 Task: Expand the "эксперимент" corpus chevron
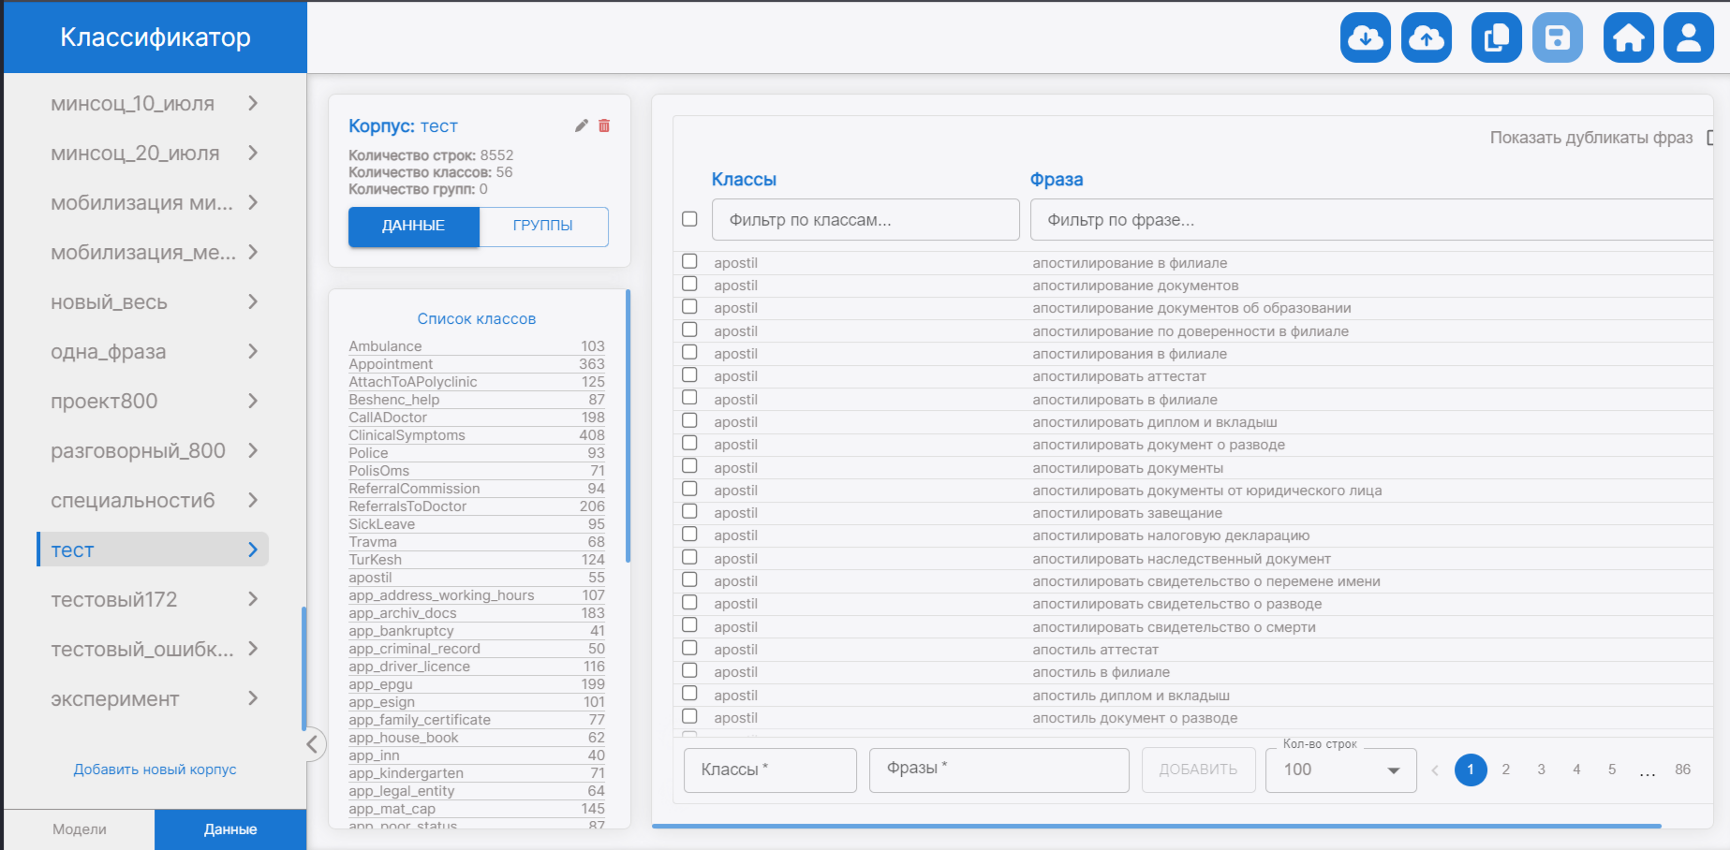[x=253, y=698]
